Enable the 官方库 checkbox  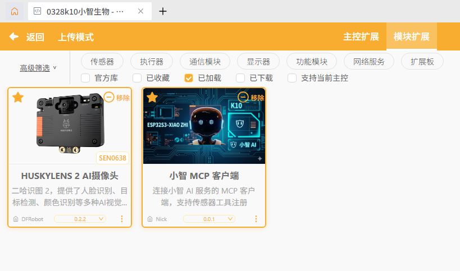85,78
